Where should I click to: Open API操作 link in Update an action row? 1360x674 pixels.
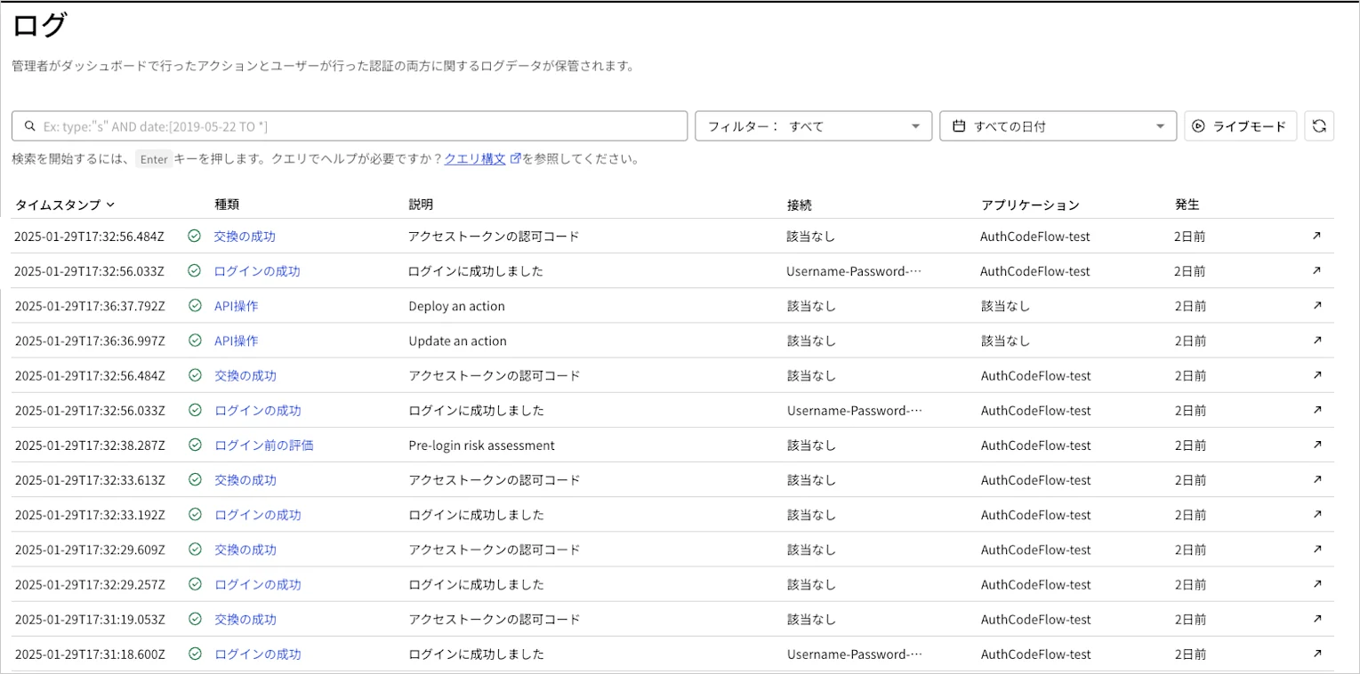pyautogui.click(x=236, y=341)
